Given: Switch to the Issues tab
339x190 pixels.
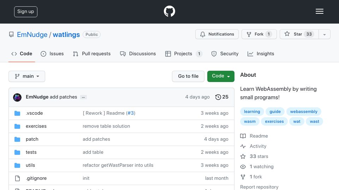Looking at the screenshot, I should (x=52, y=53).
